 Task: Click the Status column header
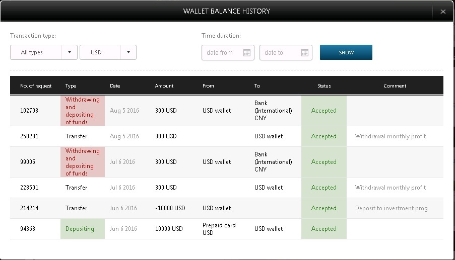tap(324, 86)
